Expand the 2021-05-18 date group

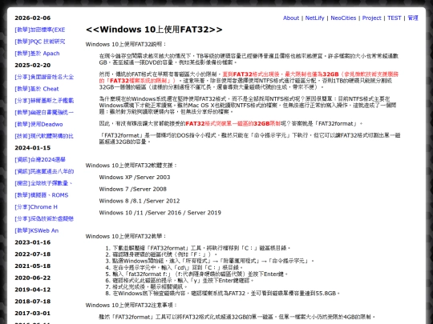pos(33,266)
